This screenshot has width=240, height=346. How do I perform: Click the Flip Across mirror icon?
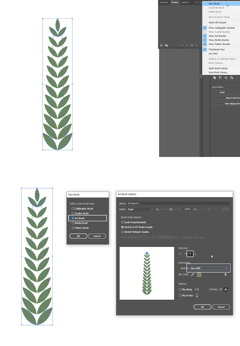197,295
